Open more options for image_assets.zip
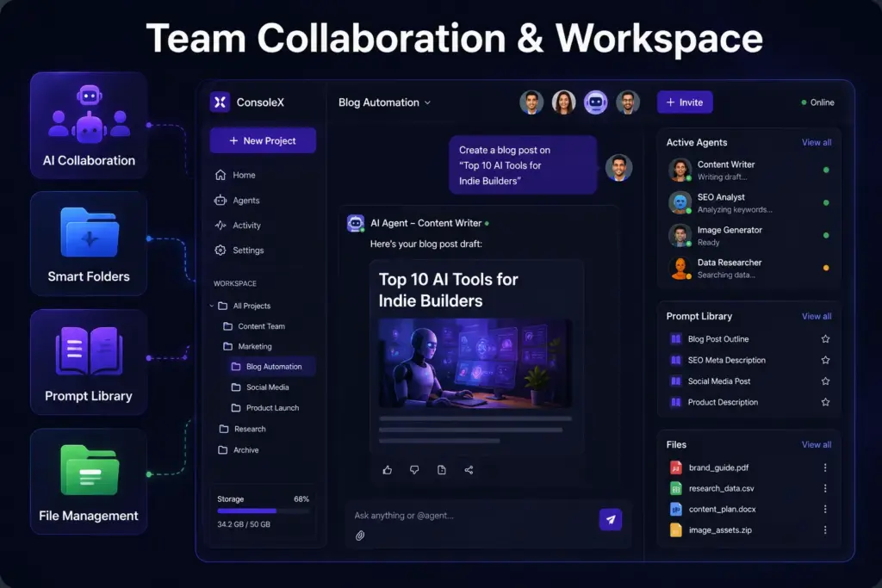The width and height of the screenshot is (882, 588). point(825,530)
